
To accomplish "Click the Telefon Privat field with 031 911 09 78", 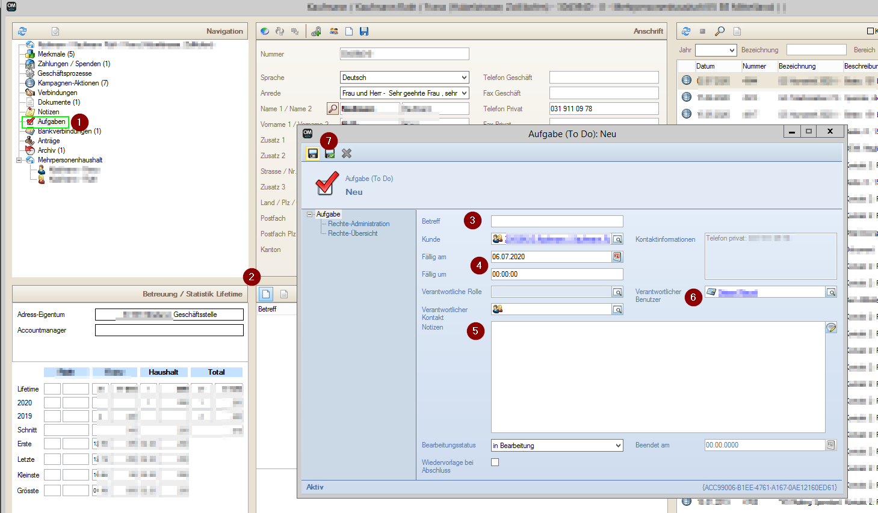I will point(604,109).
